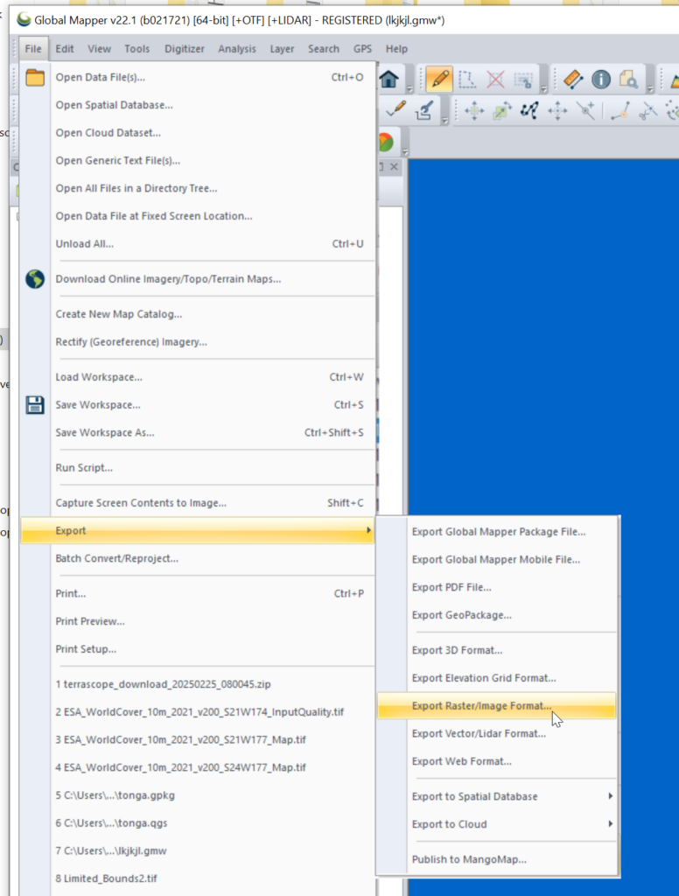
Task: Activate the dashed area selection tool
Action: pos(467,79)
